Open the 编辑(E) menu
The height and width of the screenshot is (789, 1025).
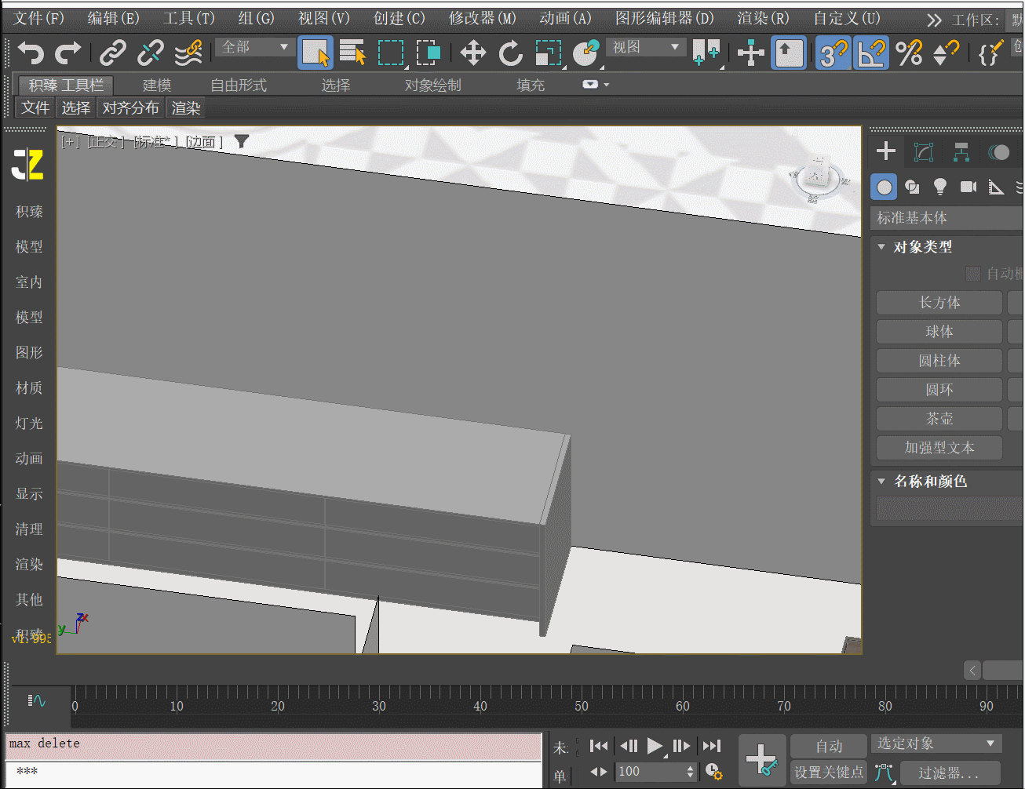pyautogui.click(x=113, y=18)
